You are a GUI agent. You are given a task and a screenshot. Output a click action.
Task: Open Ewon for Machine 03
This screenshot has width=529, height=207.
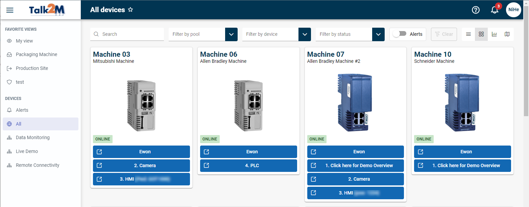pyautogui.click(x=141, y=152)
